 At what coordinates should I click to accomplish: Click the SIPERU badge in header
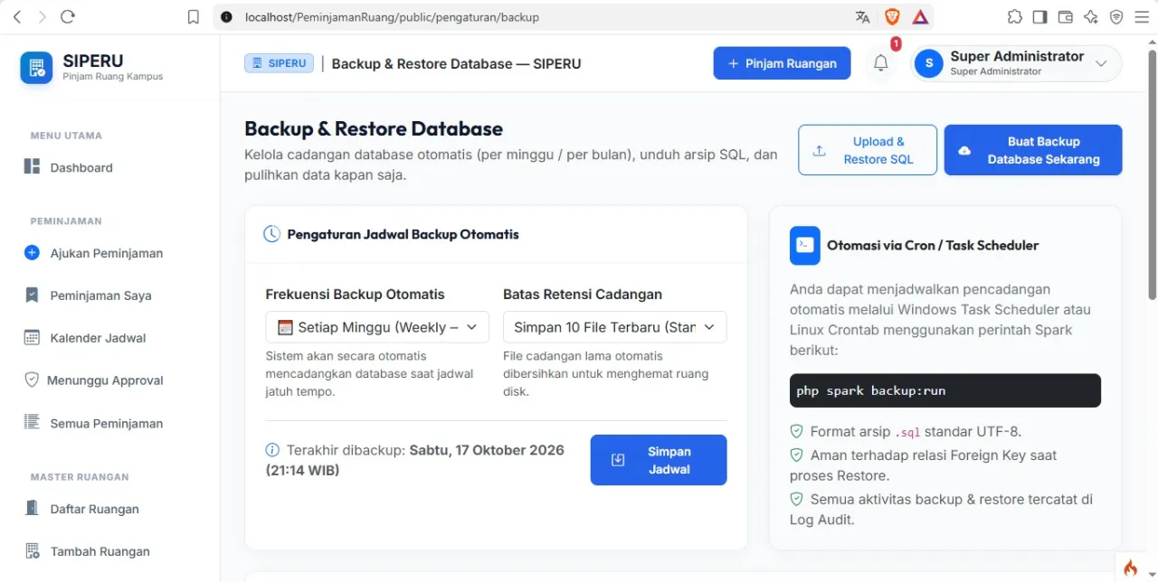[280, 63]
